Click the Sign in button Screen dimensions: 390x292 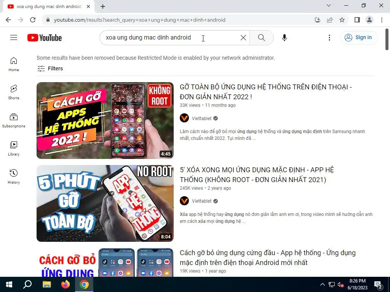[x=359, y=38]
